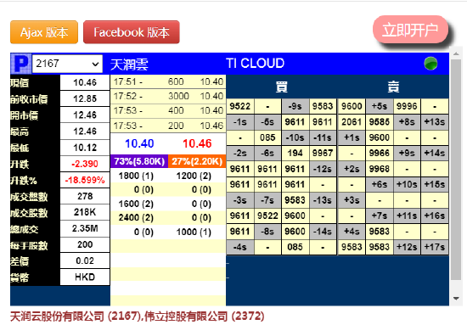Click the 天潤雲 stock name
467x336 pixels.
click(129, 64)
